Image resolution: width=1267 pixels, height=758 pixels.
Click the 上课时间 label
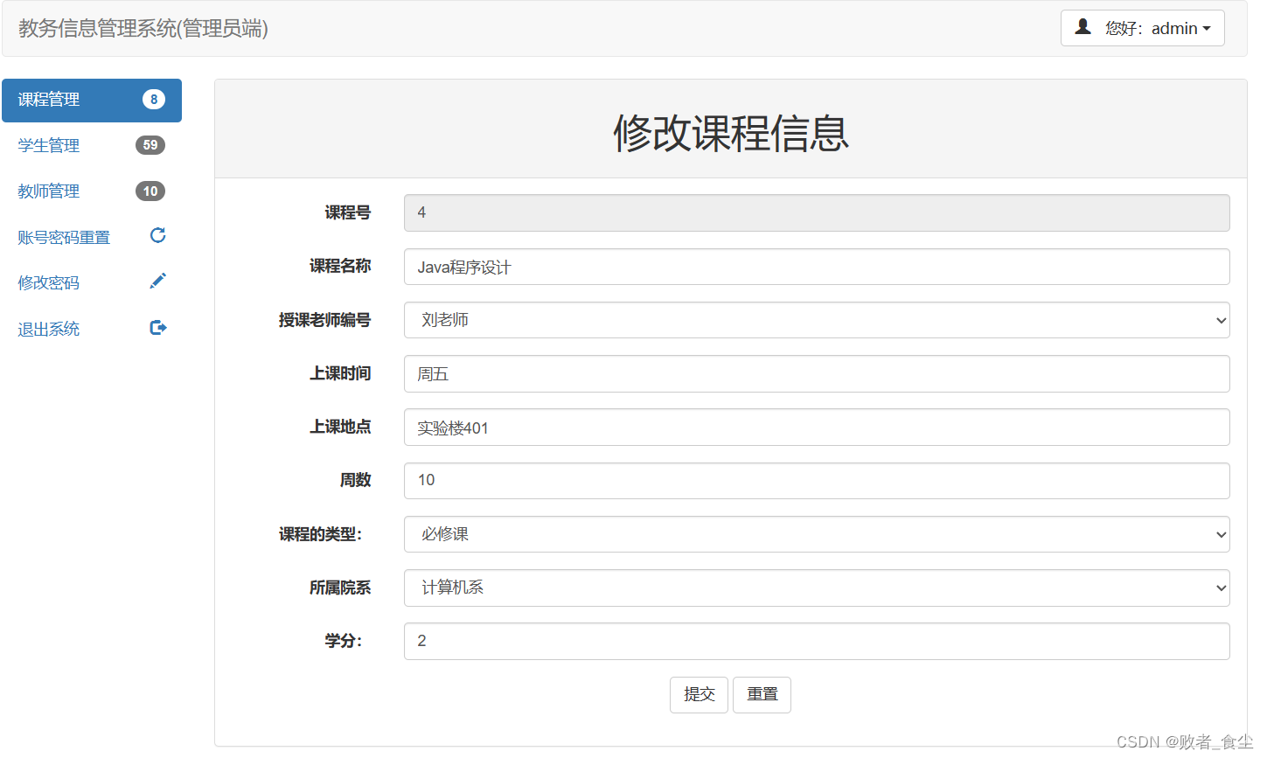click(x=340, y=373)
